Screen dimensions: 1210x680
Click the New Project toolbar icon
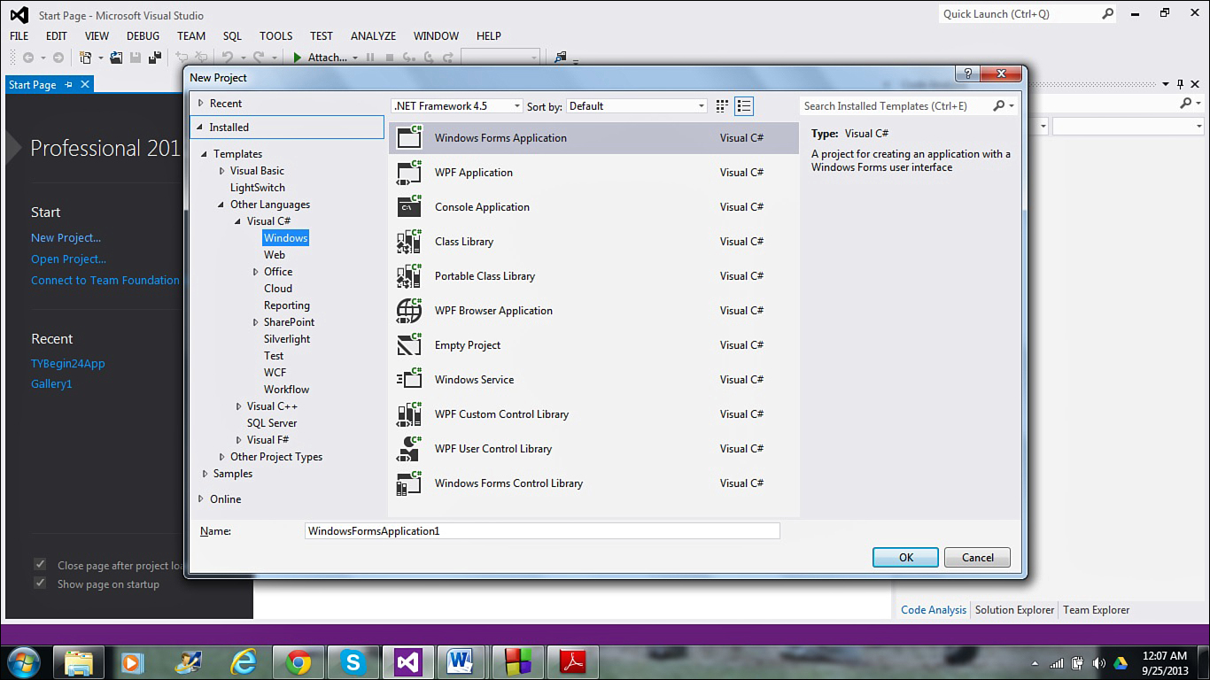(86, 58)
